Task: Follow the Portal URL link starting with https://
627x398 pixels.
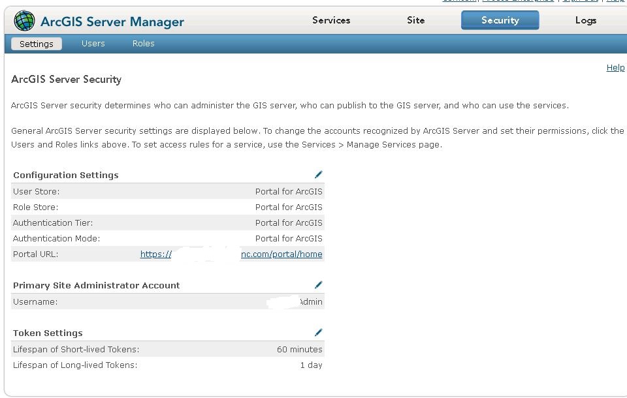Action: (156, 254)
